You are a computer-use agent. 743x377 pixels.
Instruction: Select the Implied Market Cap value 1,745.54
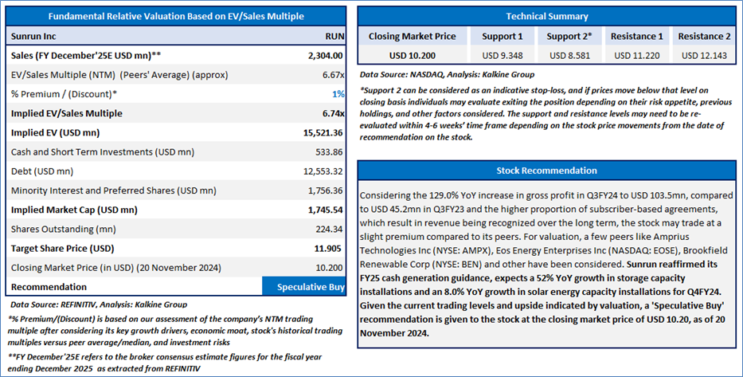coord(325,210)
